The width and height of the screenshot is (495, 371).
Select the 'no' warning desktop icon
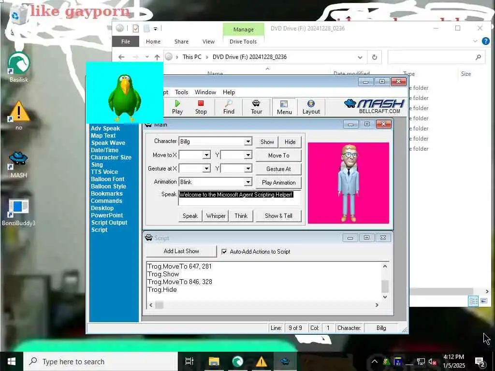coord(19,115)
